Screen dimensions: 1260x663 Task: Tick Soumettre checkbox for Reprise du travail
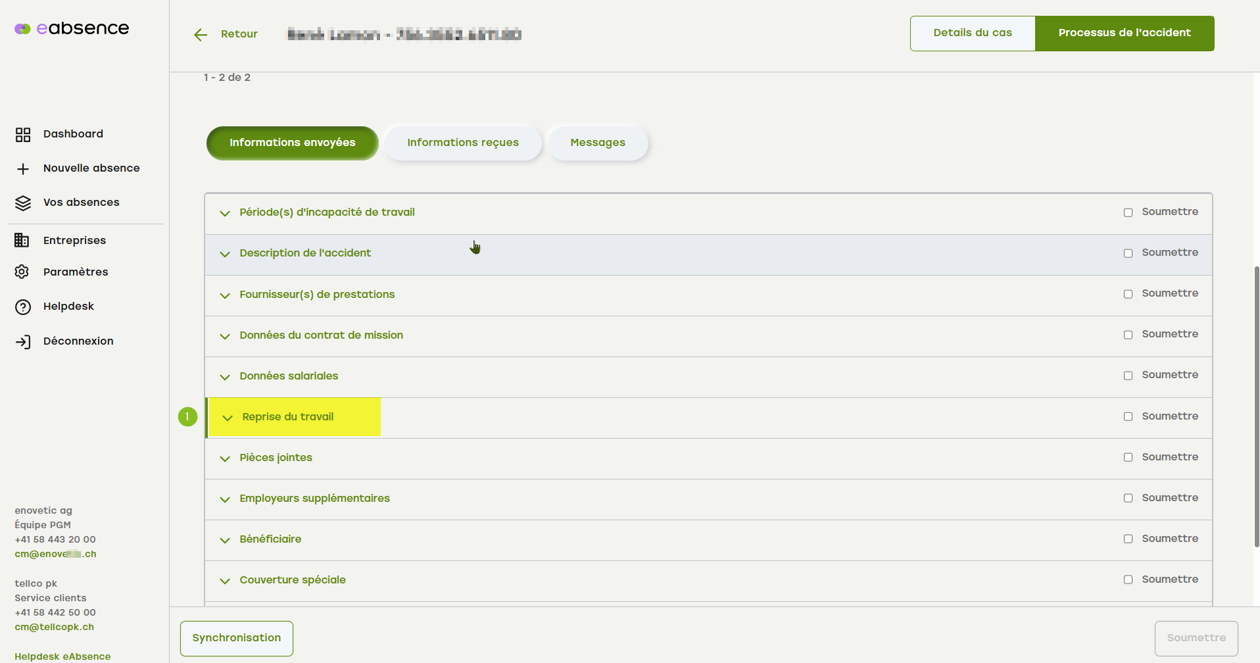1128,416
